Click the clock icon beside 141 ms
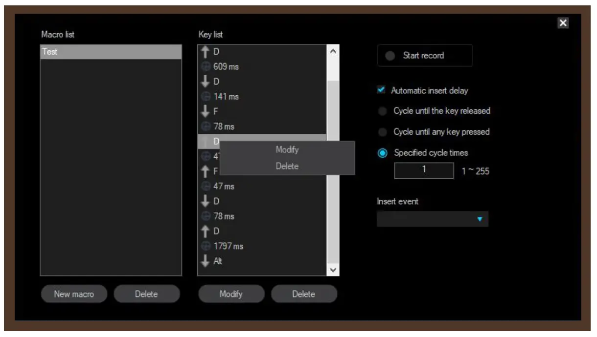This screenshot has width=597, height=337. click(x=206, y=97)
